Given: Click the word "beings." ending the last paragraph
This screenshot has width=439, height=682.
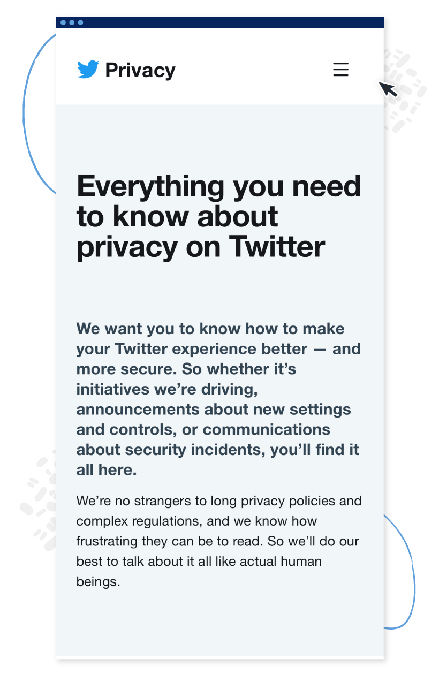Looking at the screenshot, I should coord(98,581).
